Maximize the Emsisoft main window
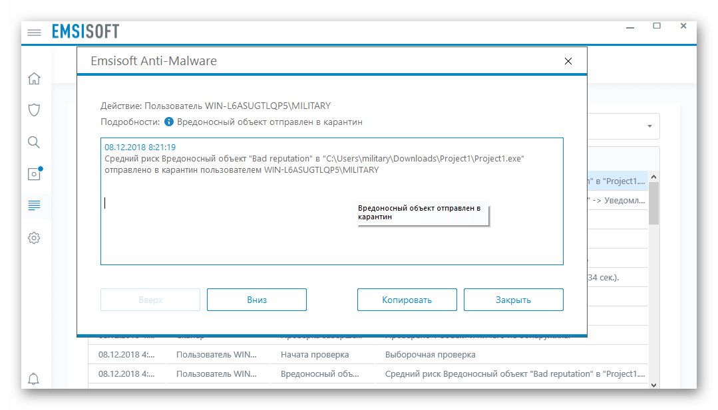 [657, 26]
